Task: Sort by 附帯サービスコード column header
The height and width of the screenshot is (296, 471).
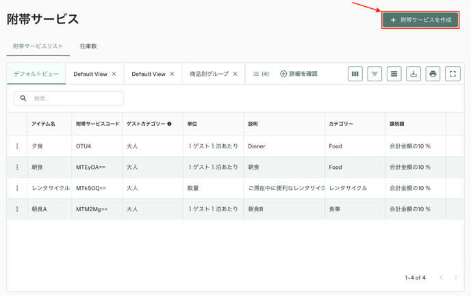Action: pos(98,124)
